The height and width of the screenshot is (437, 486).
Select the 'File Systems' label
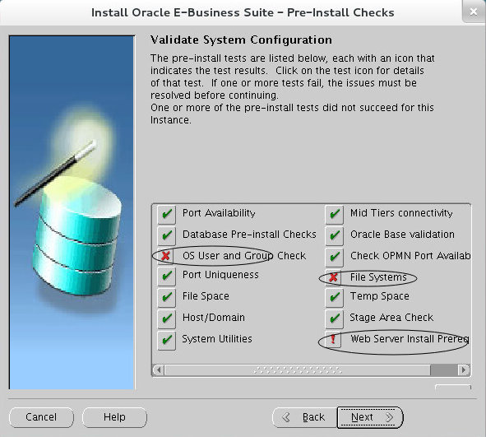point(378,277)
